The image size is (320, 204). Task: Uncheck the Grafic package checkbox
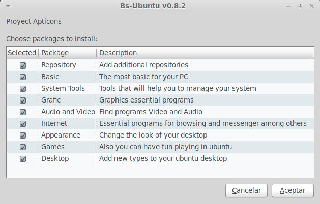(23, 100)
